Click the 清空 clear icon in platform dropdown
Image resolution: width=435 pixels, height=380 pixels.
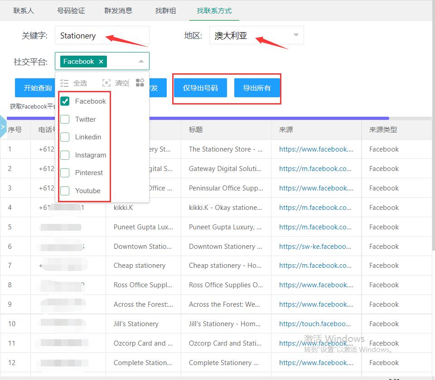pyautogui.click(x=107, y=83)
